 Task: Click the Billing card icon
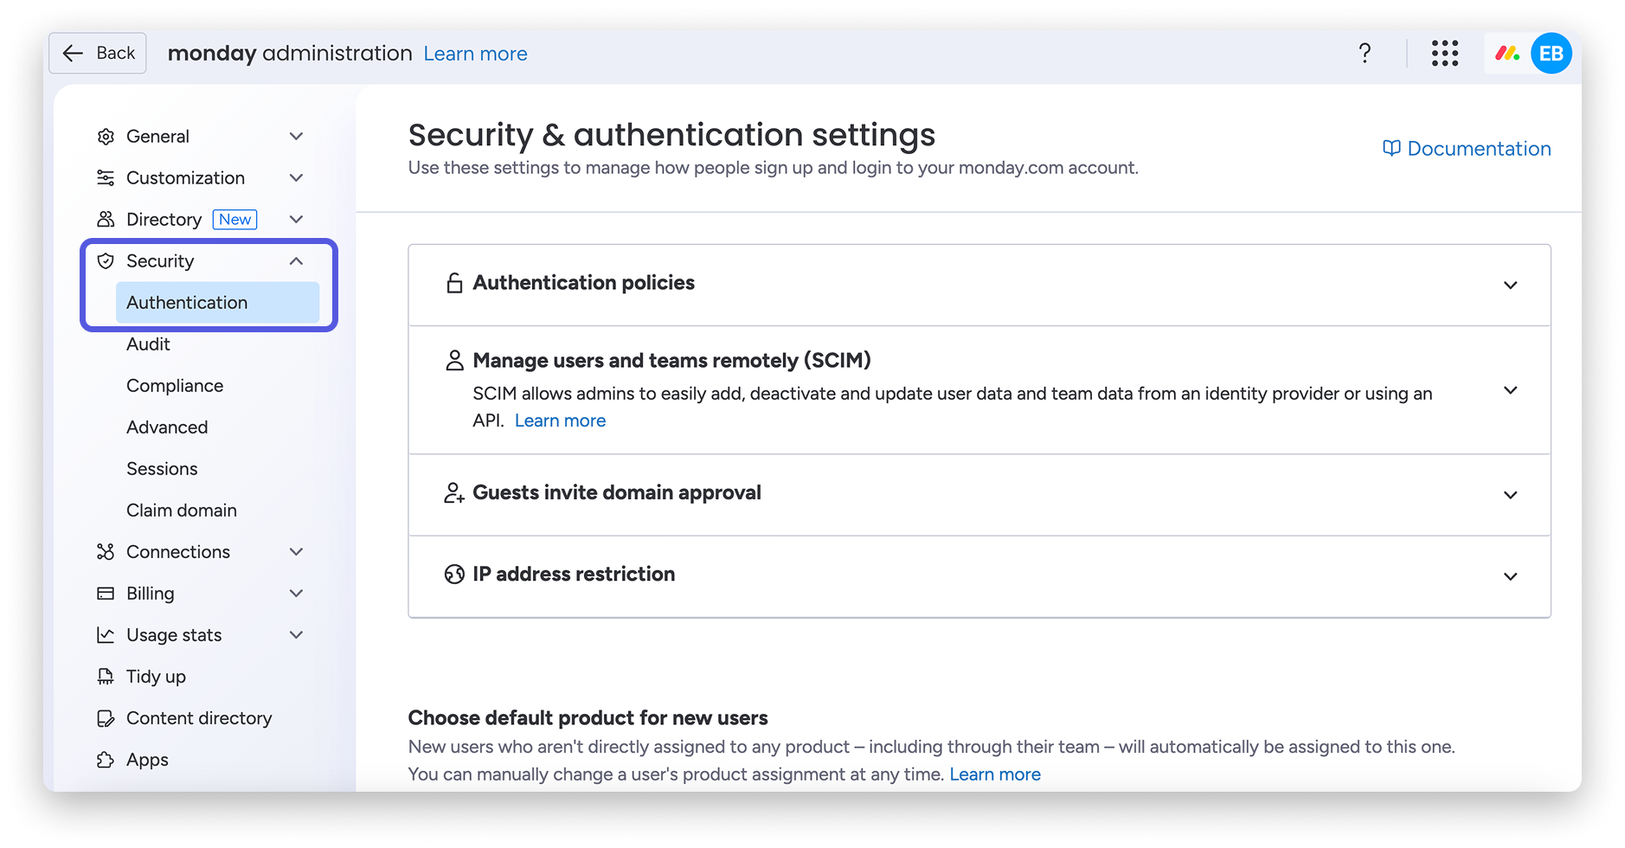click(x=106, y=594)
